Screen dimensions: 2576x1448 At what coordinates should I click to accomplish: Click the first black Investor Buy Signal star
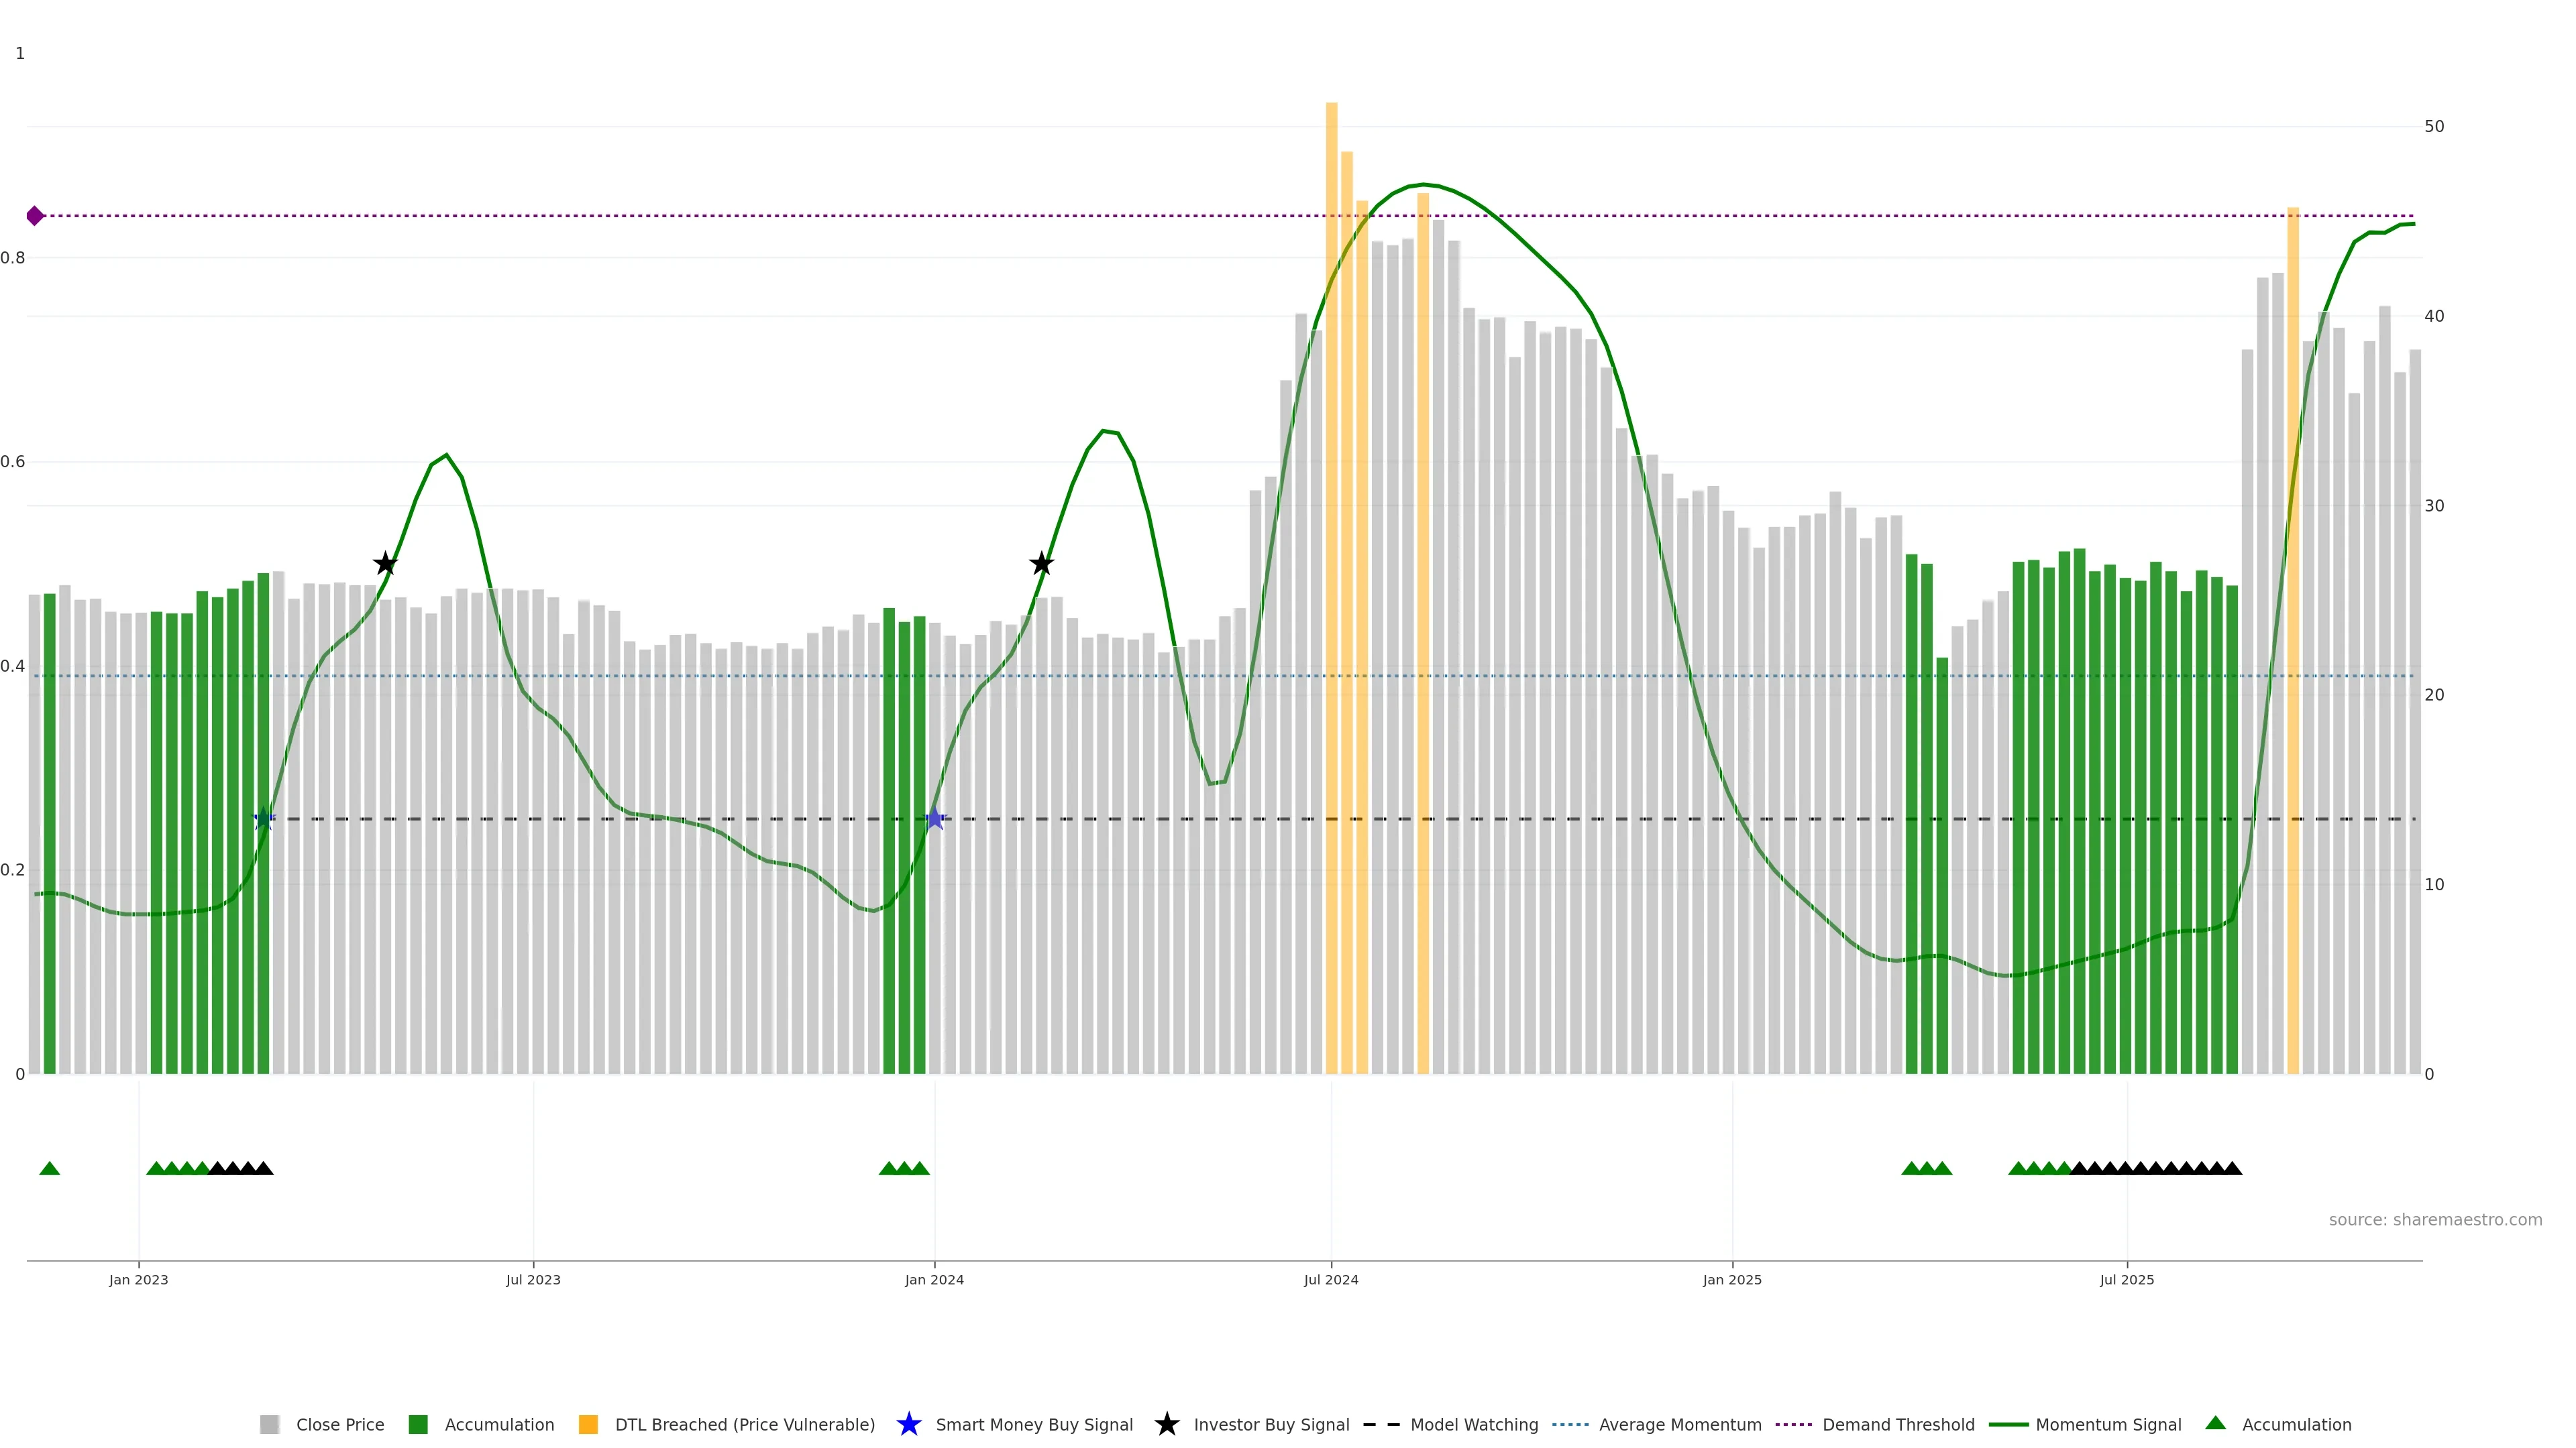click(x=385, y=564)
